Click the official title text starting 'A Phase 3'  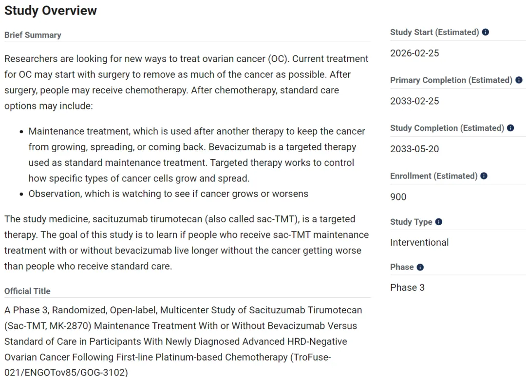pyautogui.click(x=183, y=341)
